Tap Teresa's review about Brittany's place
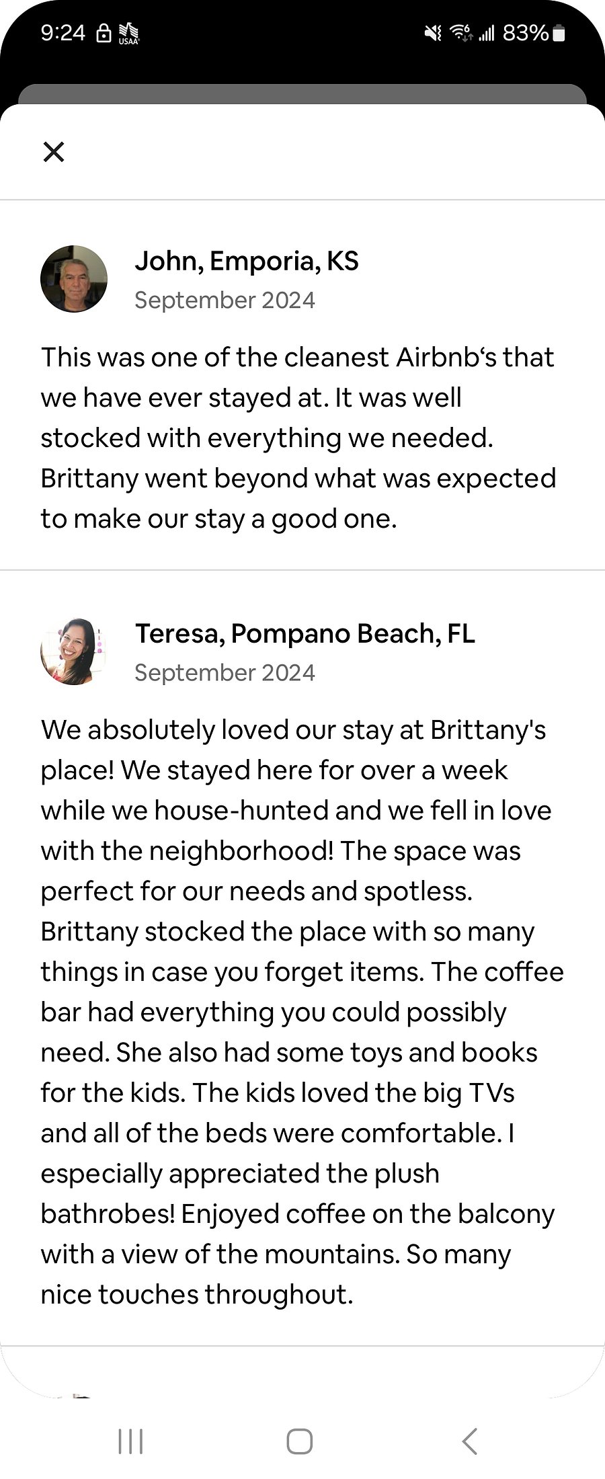This screenshot has height=1479, width=605. tap(302, 1012)
